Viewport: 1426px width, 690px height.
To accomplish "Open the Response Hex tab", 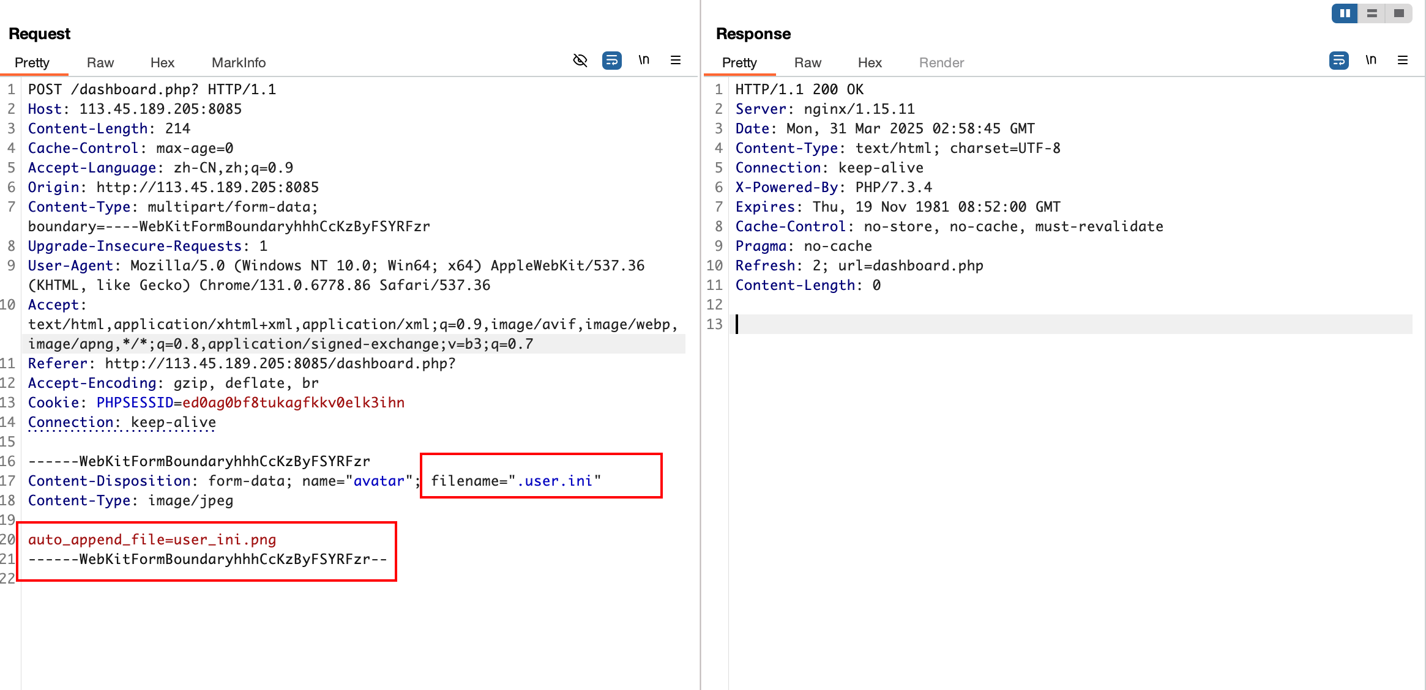I will (x=870, y=62).
